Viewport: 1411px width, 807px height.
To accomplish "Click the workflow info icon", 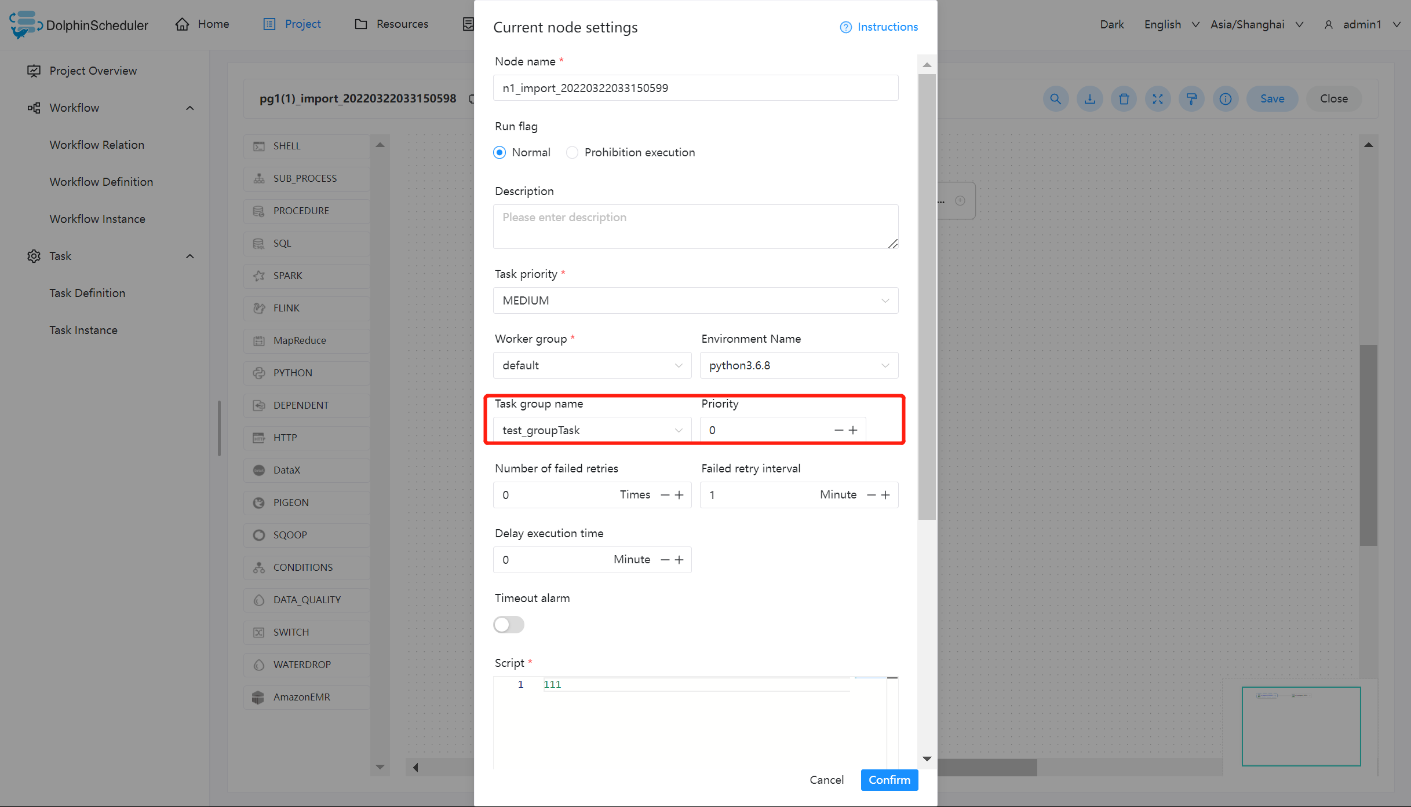I will tap(1225, 99).
